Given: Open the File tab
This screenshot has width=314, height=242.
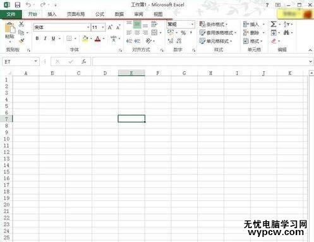Looking at the screenshot, I should 11,14.
